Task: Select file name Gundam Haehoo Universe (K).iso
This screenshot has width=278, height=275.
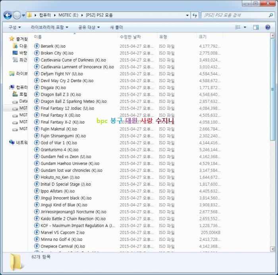Action: tap(70, 163)
